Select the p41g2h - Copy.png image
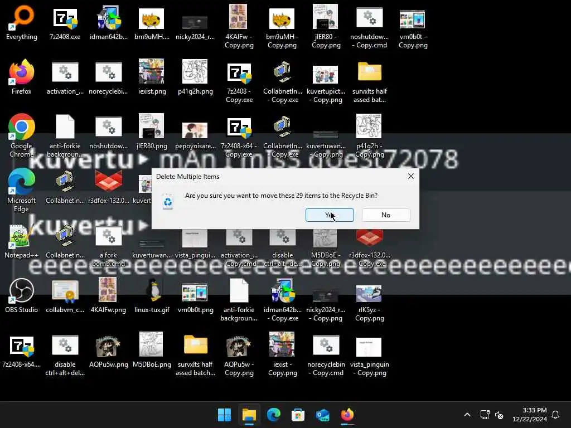Screen dimensions: 571x428 tap(370, 136)
